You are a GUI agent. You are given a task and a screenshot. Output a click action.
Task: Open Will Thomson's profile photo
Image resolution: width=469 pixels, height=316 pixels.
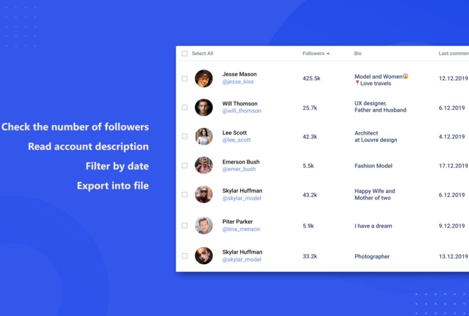204,107
